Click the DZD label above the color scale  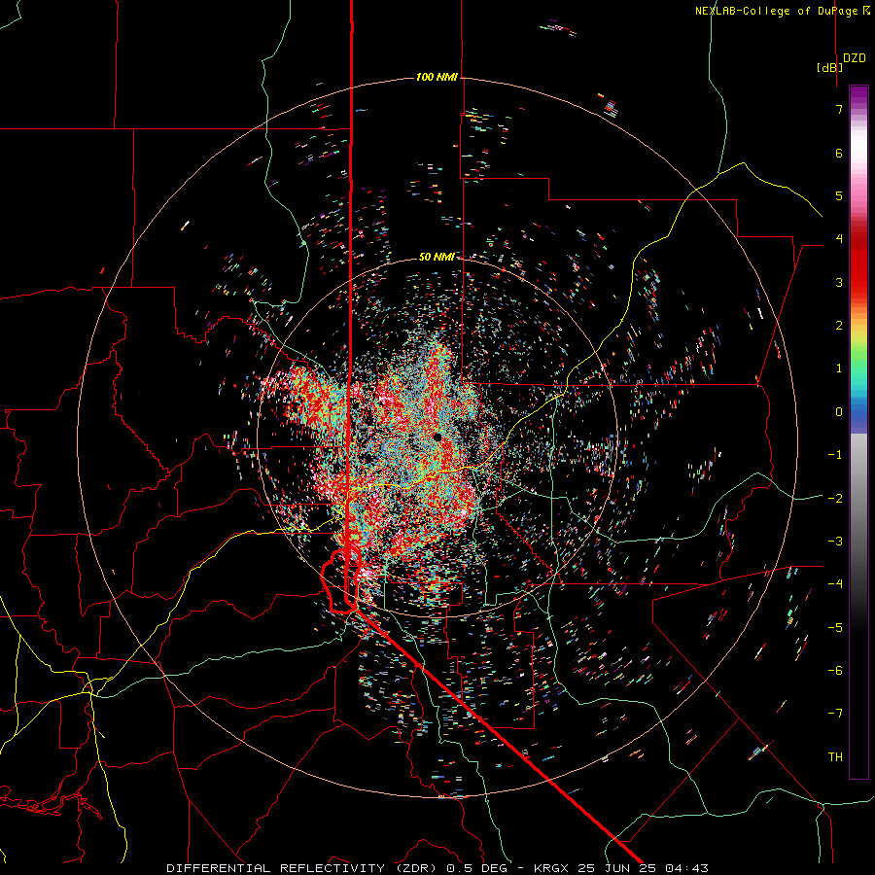tap(855, 58)
